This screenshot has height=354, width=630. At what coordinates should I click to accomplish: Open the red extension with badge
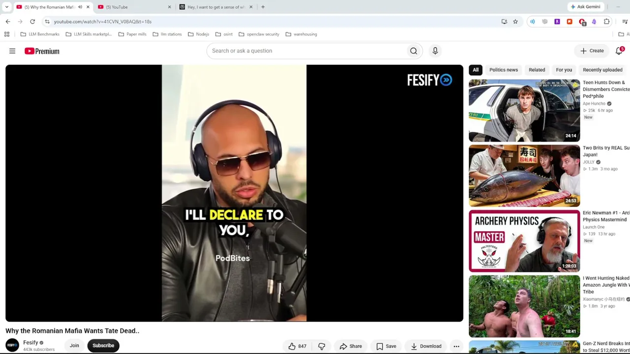[582, 22]
